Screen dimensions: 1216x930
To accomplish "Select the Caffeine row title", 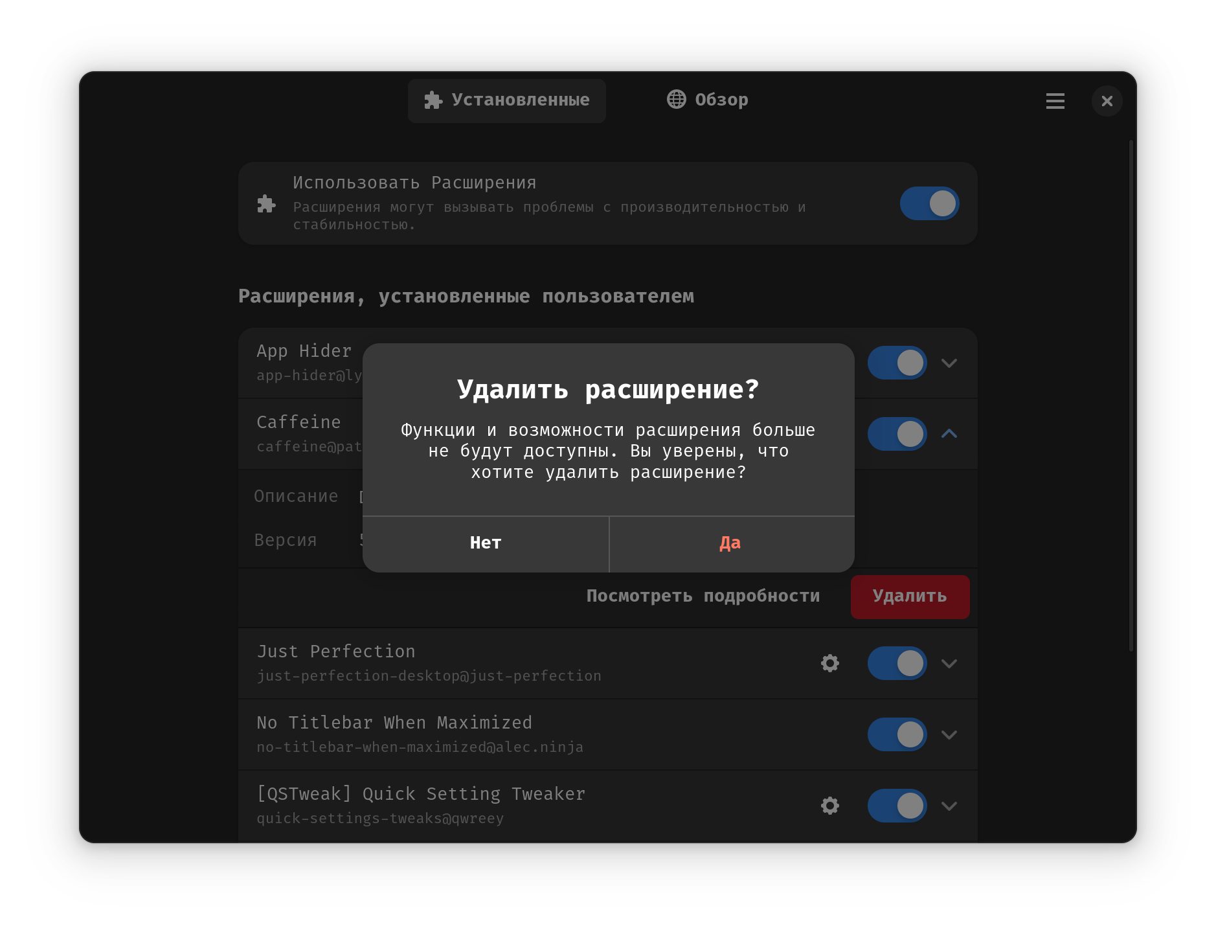I will click(298, 422).
